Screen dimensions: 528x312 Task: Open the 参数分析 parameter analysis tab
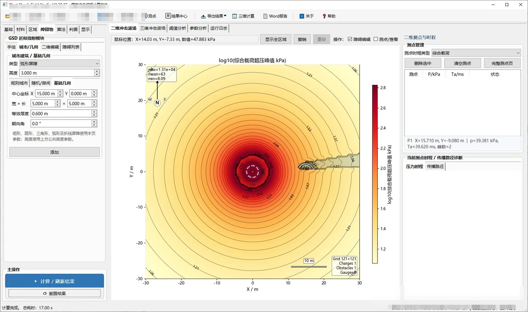[x=198, y=28]
